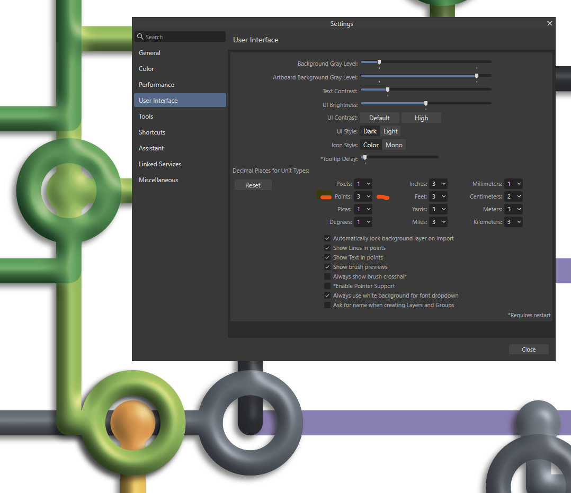The image size is (571, 493).
Task: Set UI Contrast to Default
Action: pos(379,118)
